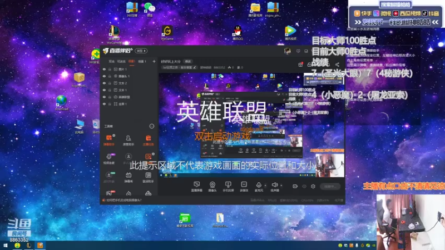Open the 主播任务 tool

(148, 141)
